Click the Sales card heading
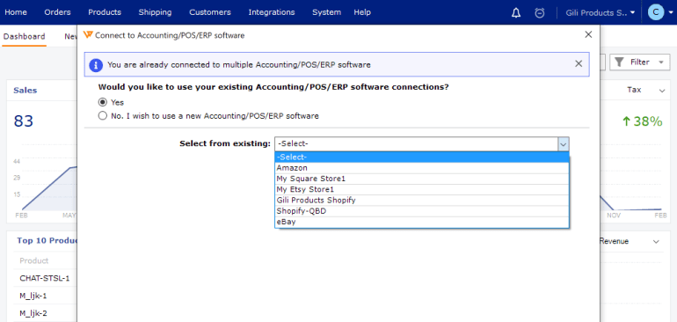This screenshot has height=322, width=677. click(x=25, y=91)
